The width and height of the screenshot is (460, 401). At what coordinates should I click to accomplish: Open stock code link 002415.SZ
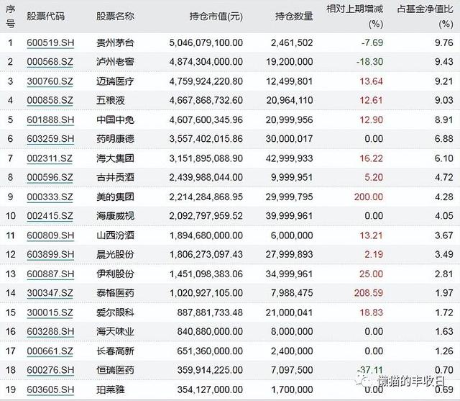point(50,216)
